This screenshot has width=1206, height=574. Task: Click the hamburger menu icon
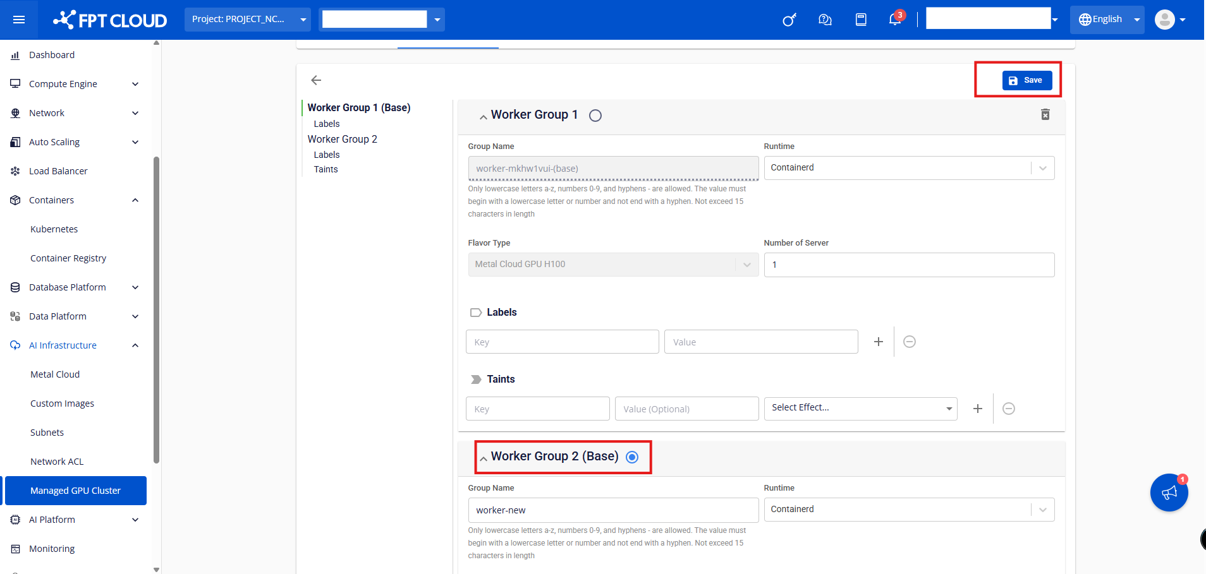[x=19, y=20]
